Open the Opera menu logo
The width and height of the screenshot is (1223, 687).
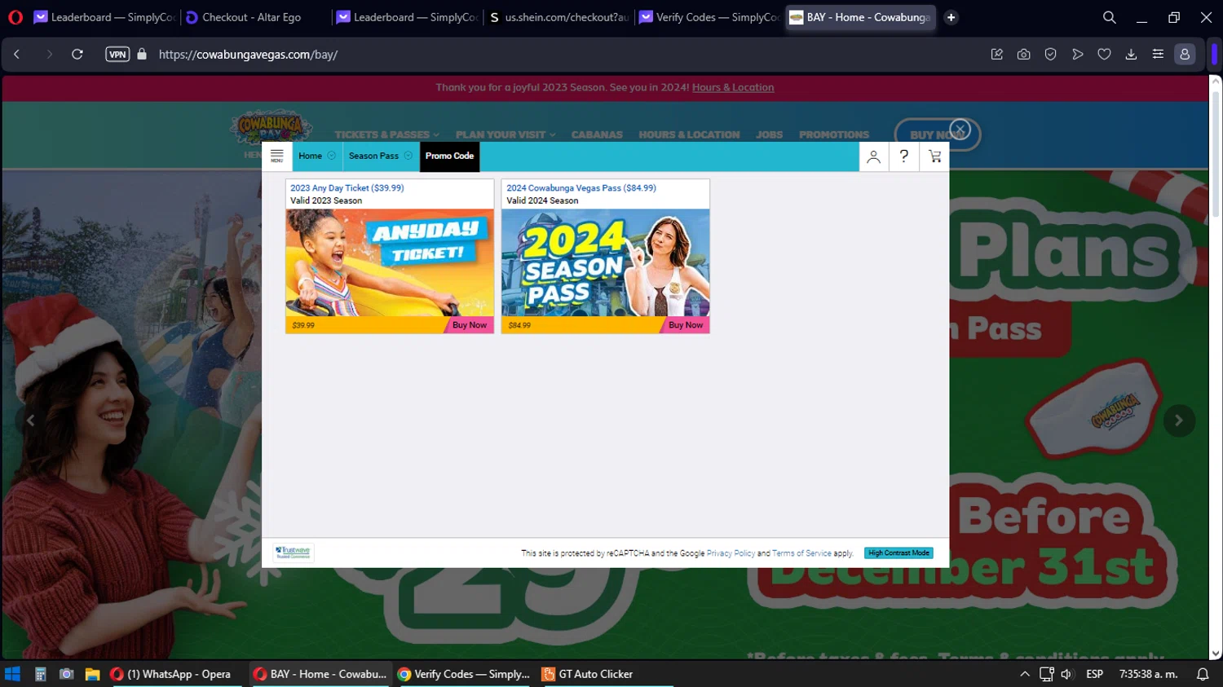click(15, 17)
